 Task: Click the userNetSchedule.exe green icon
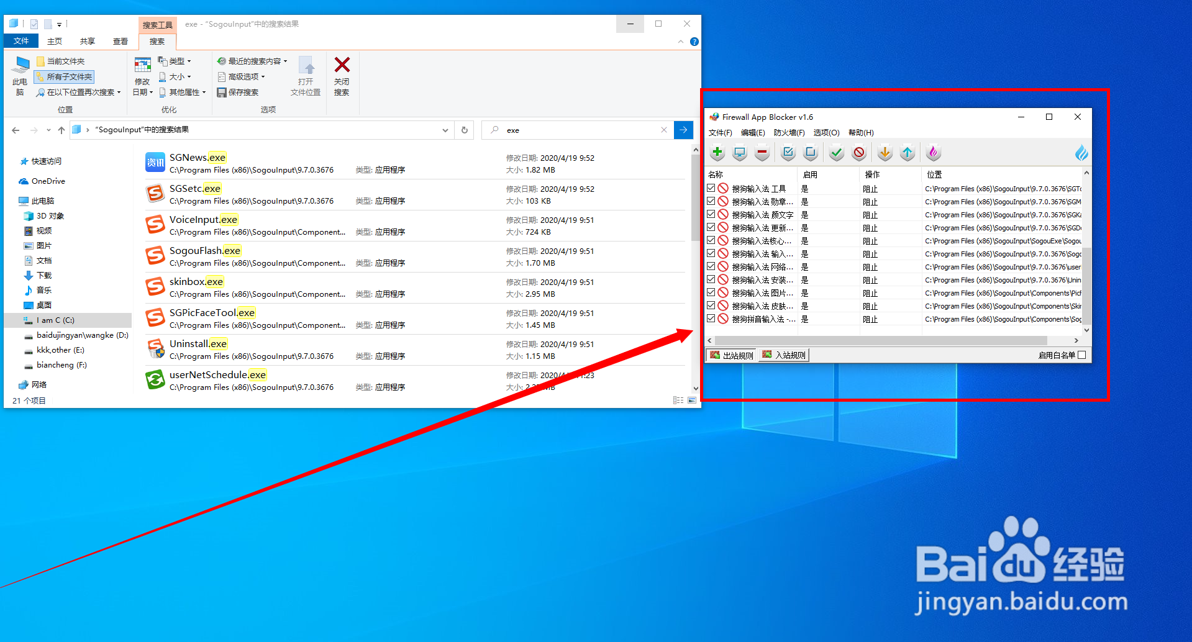pyautogui.click(x=155, y=380)
